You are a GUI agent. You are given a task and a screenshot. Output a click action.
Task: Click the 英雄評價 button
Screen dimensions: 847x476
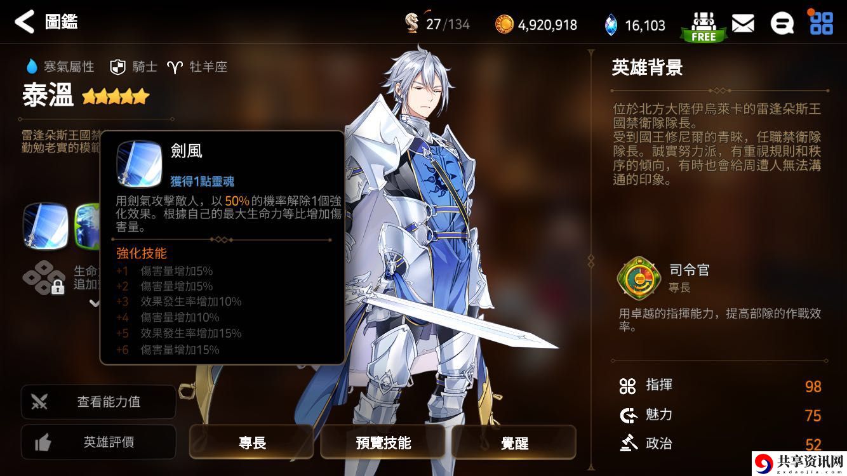pos(98,442)
